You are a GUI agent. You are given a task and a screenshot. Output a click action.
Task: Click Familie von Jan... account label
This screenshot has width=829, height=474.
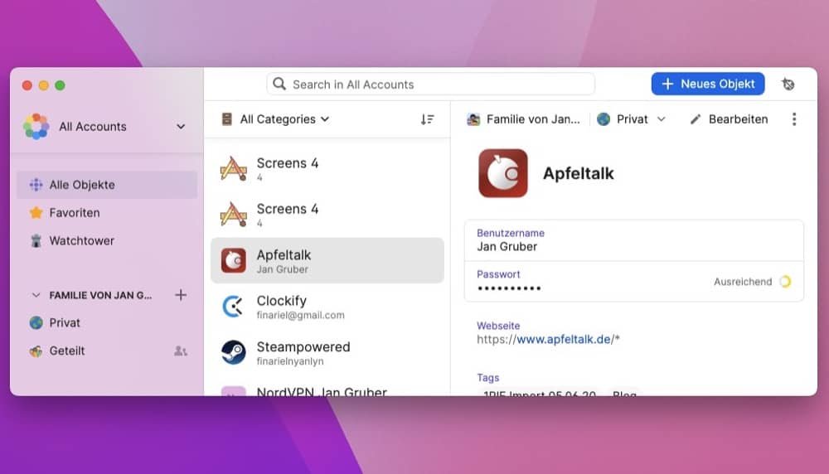coord(523,119)
